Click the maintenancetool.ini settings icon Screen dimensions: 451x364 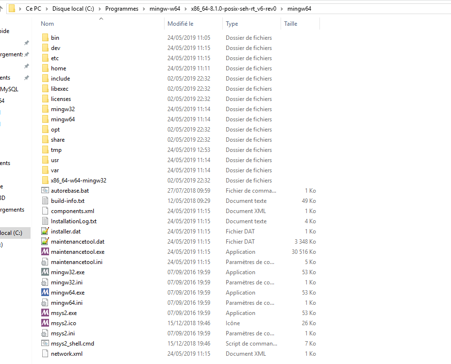pos(45,262)
